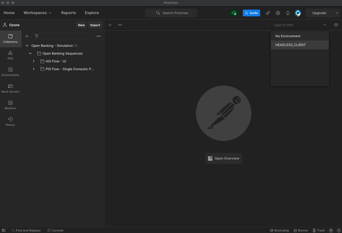Open the Collections sidebar panel
This screenshot has width=342, height=233.
coord(10,39)
